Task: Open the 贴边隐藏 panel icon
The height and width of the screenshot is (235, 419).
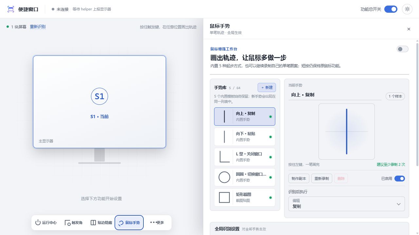Action: 93,223
